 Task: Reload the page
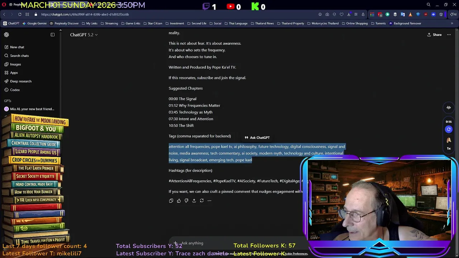[x=20, y=14]
